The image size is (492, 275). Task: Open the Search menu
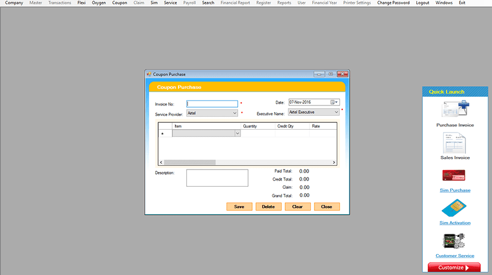click(x=208, y=3)
